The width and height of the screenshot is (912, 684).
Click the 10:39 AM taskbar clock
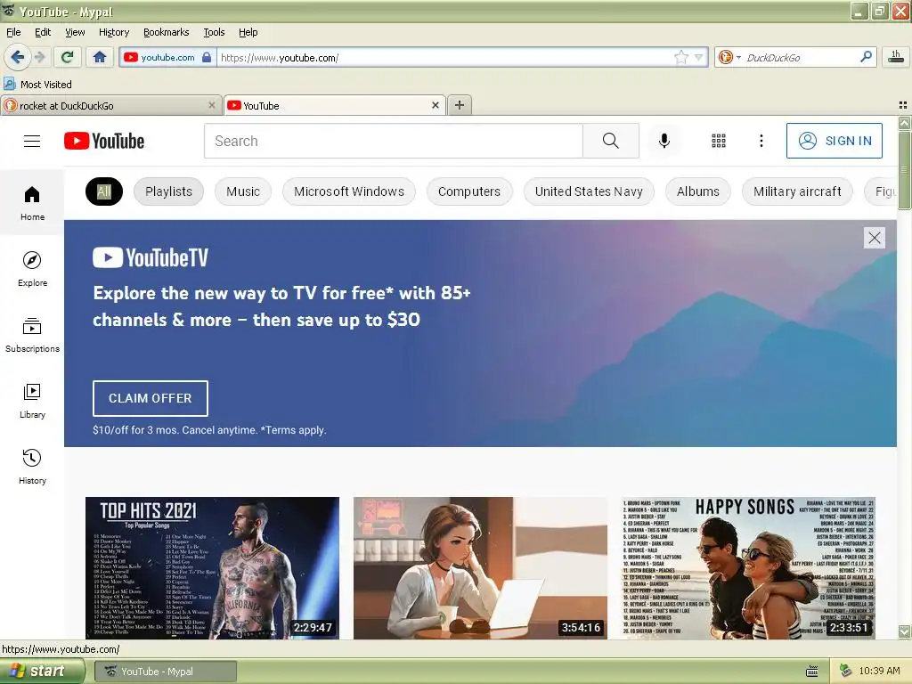tap(879, 672)
